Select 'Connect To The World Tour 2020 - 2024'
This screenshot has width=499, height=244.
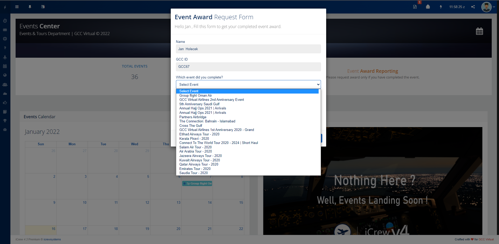click(x=247, y=143)
